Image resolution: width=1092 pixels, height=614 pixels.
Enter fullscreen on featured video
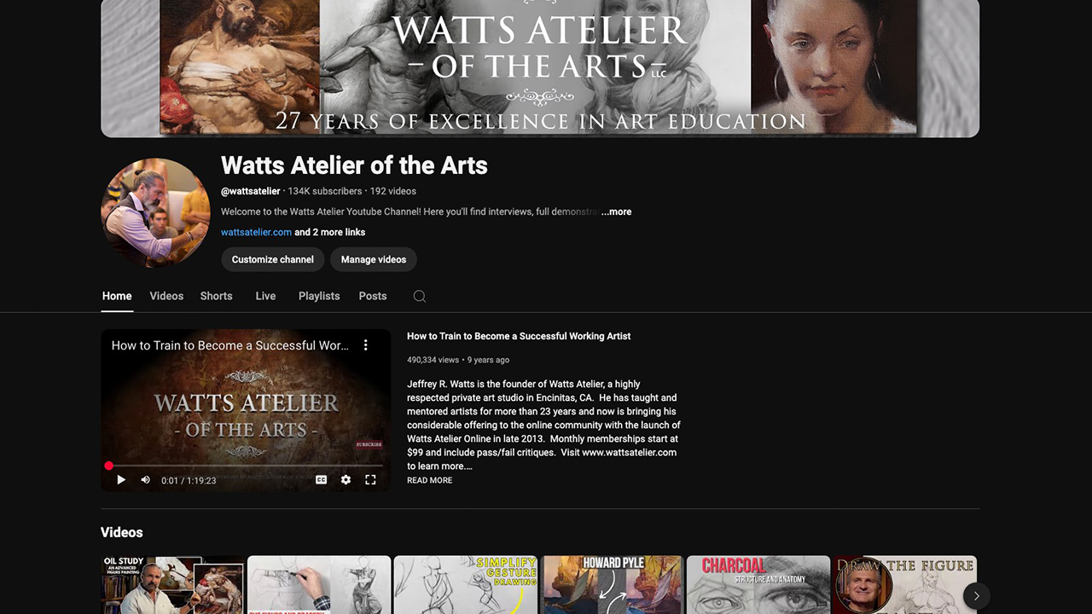click(x=370, y=480)
